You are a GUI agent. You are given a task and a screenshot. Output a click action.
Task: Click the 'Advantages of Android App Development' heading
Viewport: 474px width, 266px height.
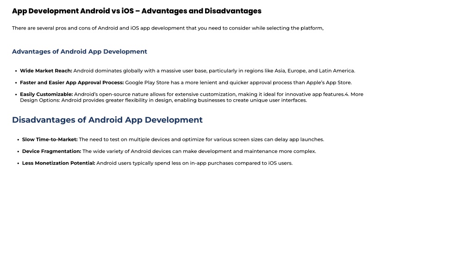click(x=80, y=52)
